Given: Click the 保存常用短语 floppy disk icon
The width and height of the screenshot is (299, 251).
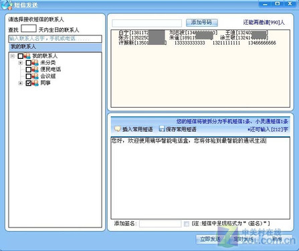Looking at the screenshot, I should 162,129.
